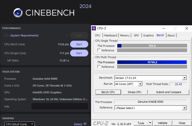
Task: Open the Details filter icon in Ranking
Action: (85, 124)
